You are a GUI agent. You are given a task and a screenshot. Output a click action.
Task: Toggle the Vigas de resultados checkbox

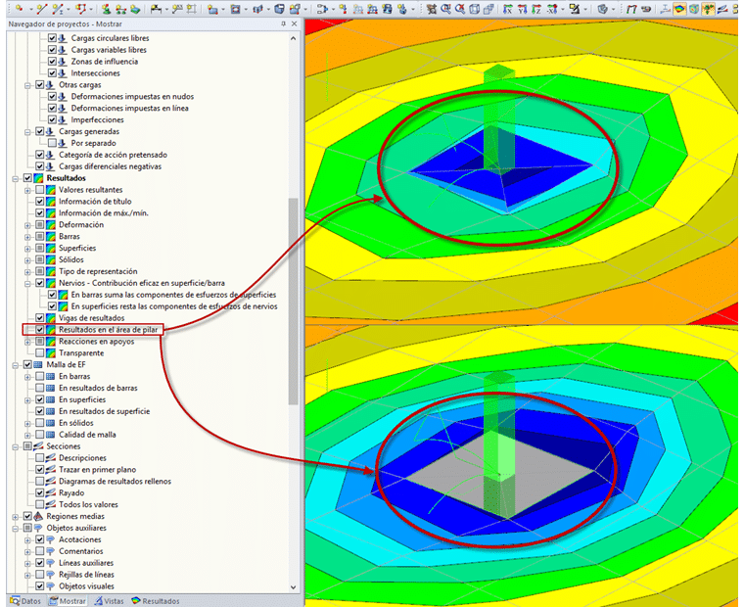pos(40,318)
